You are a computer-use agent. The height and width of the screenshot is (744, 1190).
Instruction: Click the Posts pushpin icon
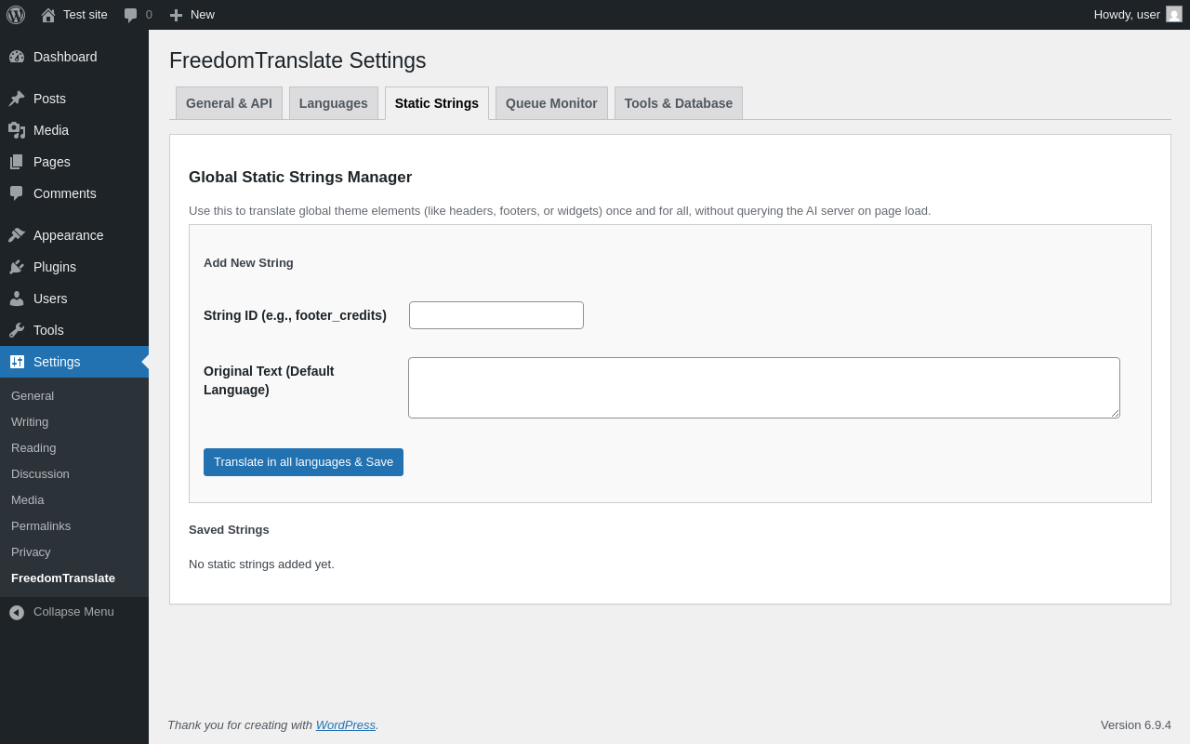tap(17, 99)
